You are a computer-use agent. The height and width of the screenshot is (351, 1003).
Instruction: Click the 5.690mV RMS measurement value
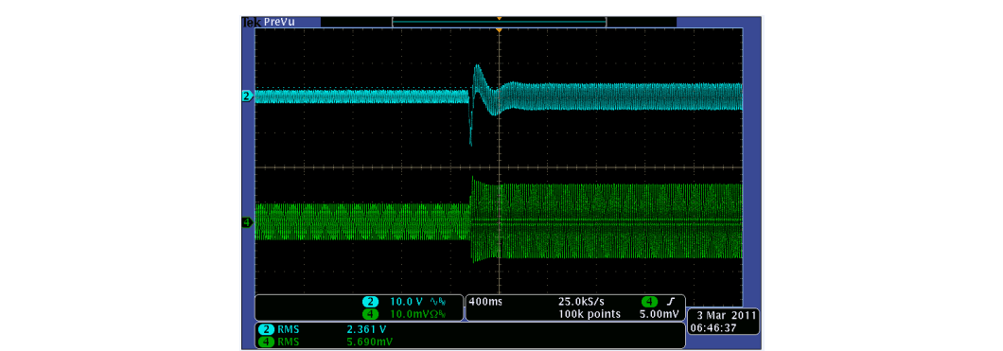369,342
